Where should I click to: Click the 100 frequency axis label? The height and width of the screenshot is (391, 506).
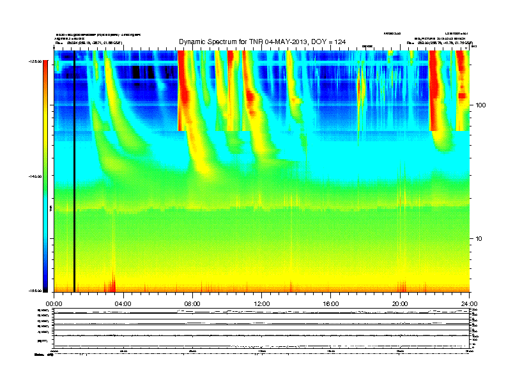point(481,105)
